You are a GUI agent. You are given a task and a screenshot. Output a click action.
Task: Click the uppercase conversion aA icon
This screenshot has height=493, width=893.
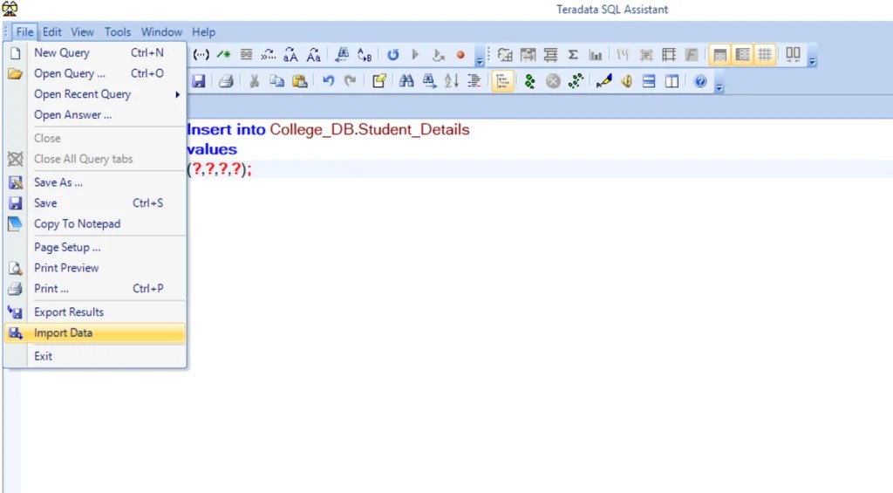(290, 55)
